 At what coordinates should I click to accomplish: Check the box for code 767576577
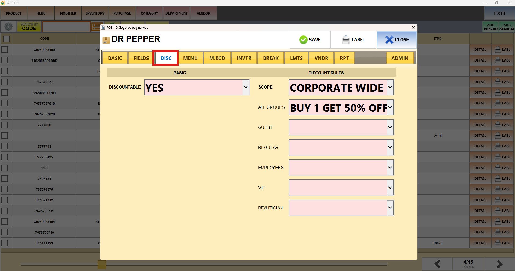(5, 82)
